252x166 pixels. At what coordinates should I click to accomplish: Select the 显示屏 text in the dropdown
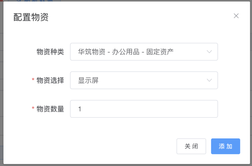pos(88,80)
